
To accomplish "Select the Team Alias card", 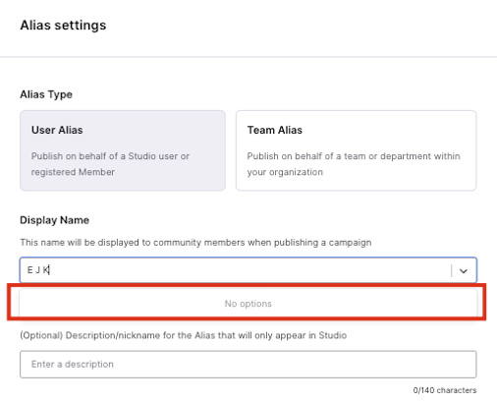I will [356, 150].
